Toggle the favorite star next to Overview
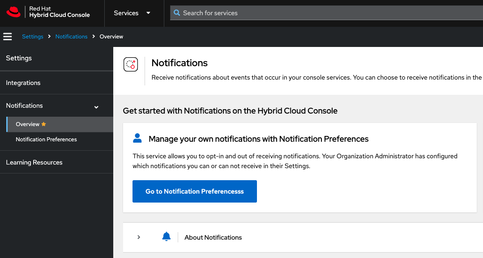Screen dimensions: 483x258 tap(44, 124)
